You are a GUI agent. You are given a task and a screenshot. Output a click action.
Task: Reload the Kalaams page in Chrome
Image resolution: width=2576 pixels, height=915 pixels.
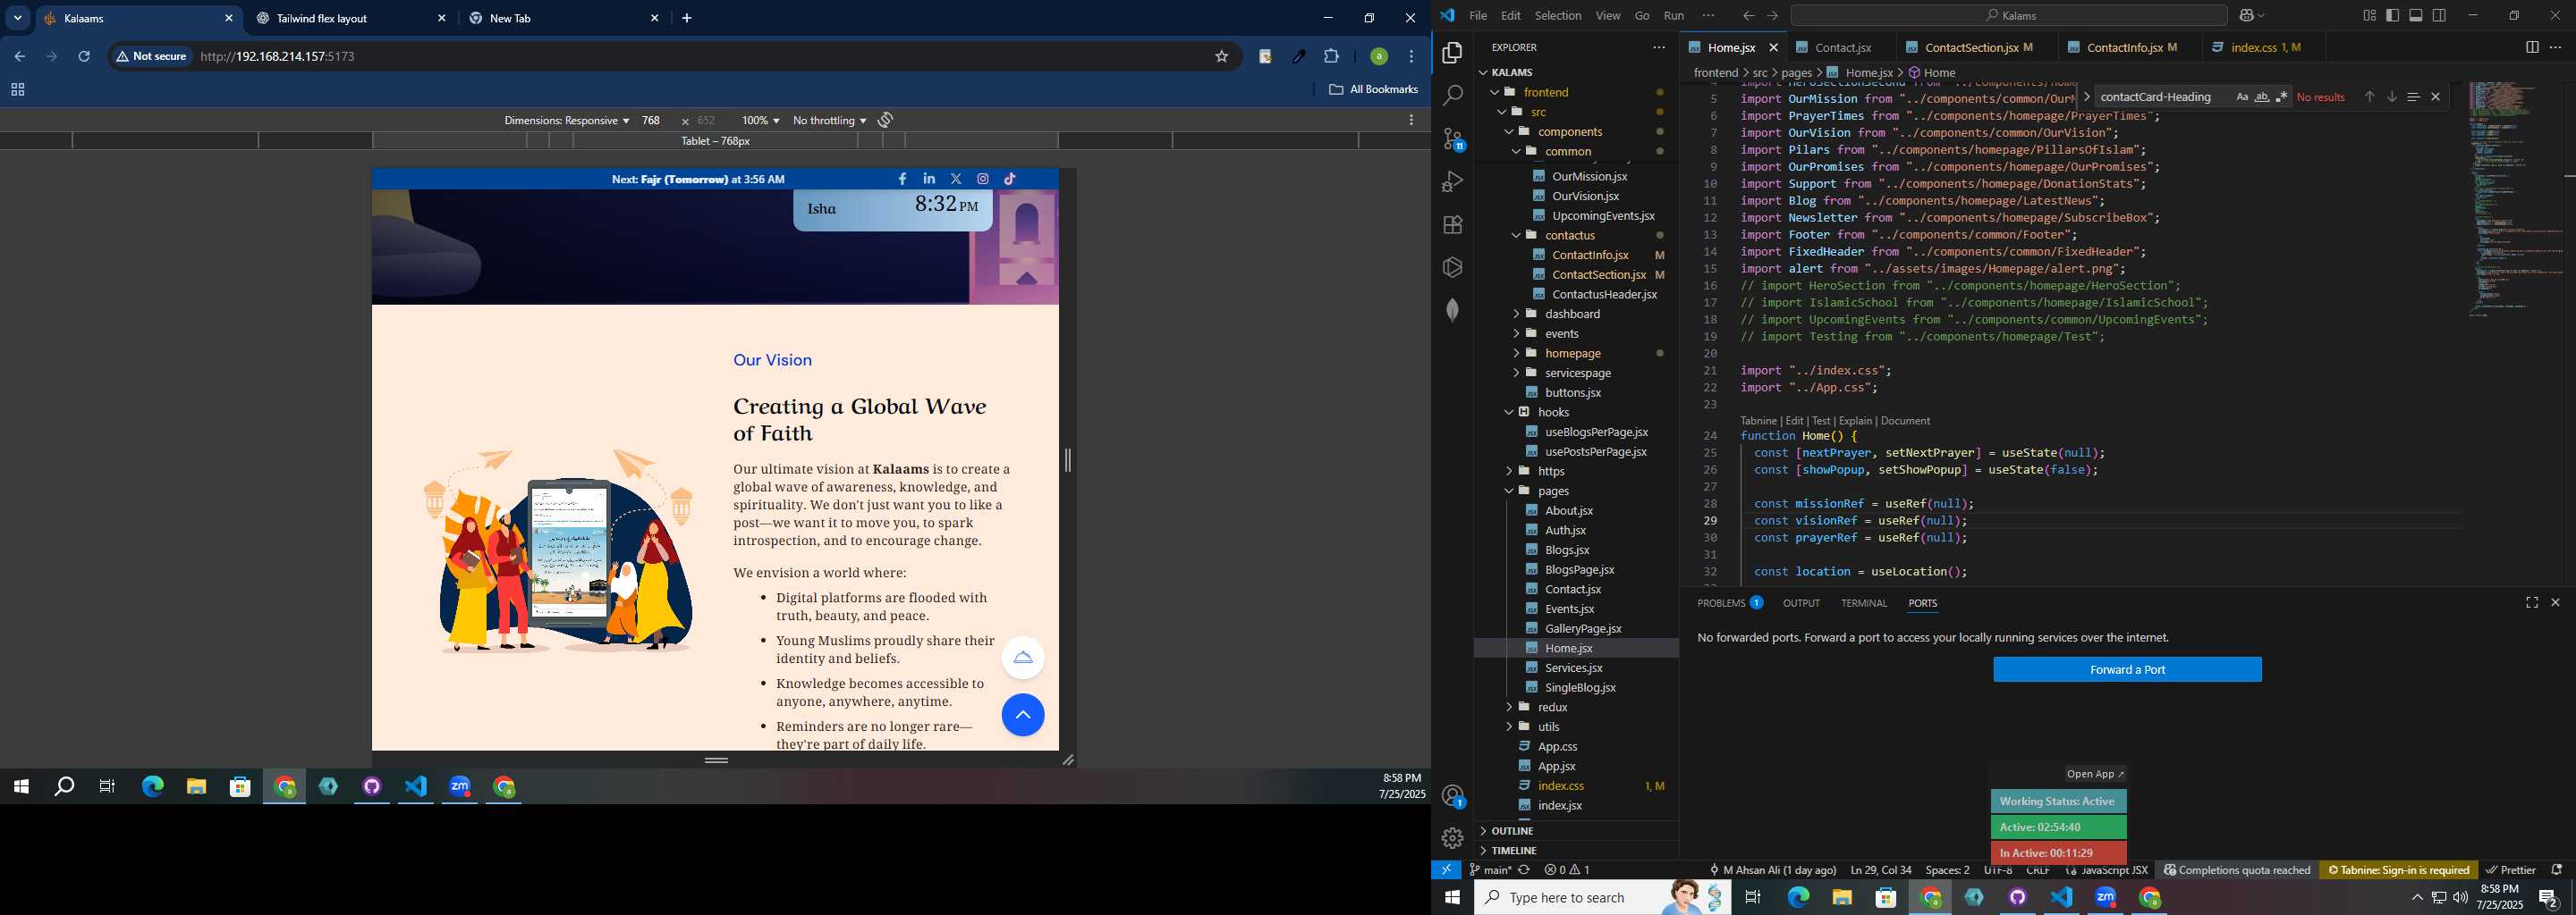[x=84, y=57]
